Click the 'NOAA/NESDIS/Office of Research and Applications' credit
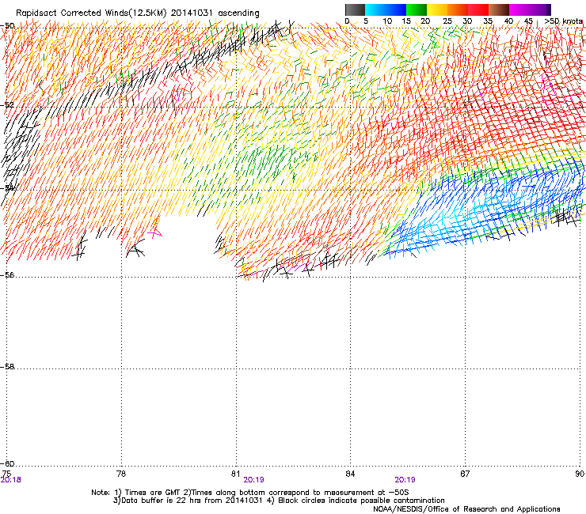The image size is (586, 514). pyautogui.click(x=466, y=509)
